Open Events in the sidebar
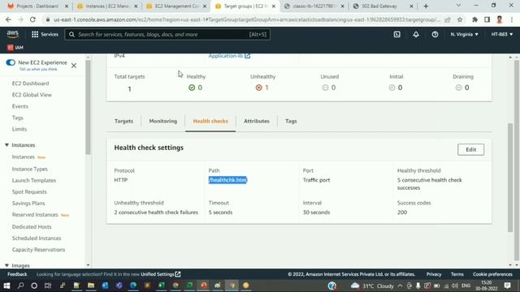Screen dimensions: 520x292 pyautogui.click(x=19, y=106)
